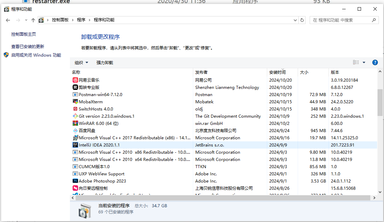Open 控制面板主页 link
The image size is (384, 222).
click(24, 34)
